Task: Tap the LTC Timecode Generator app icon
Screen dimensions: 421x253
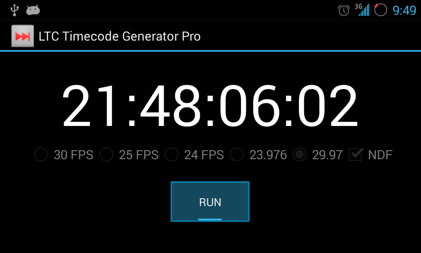Action: [x=23, y=36]
